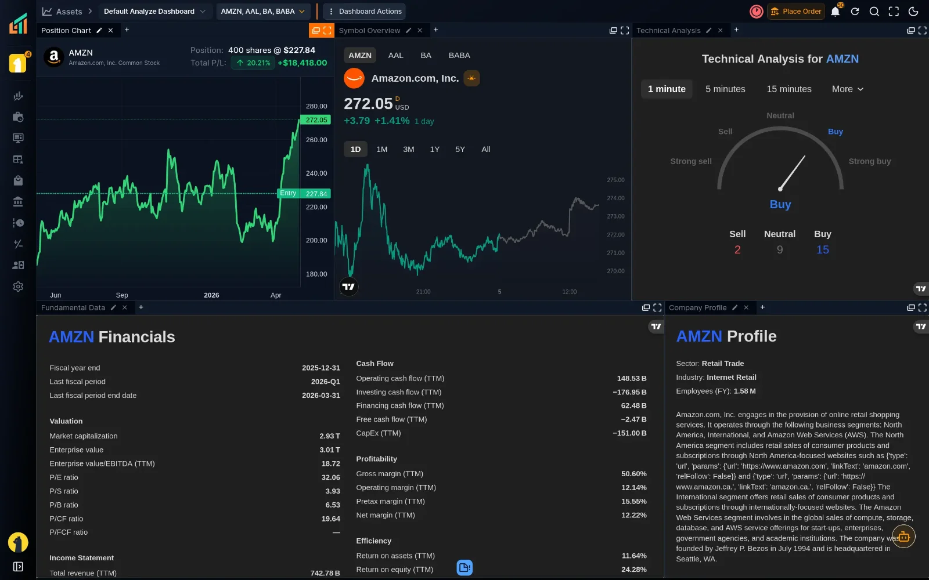Enter fullscreen from the top bar

[x=894, y=12]
